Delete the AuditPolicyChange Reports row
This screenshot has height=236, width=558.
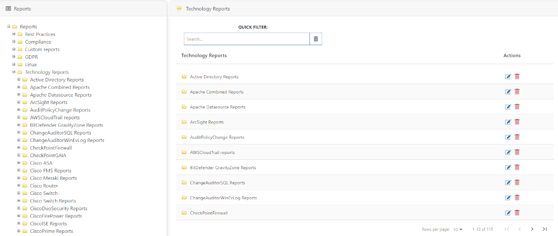pos(517,137)
